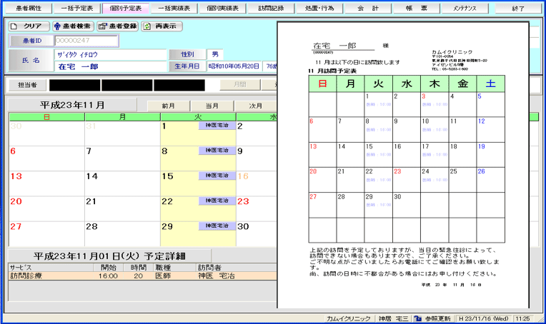Screen dimensions: 546x324
Task: Click the 開始 column header
Action: pos(109,268)
